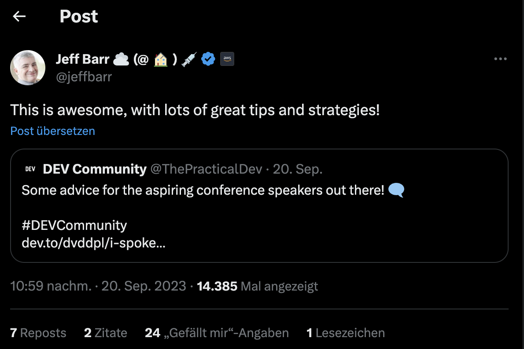Click the 20. Sep. timestamp on the quoted post
This screenshot has width=524, height=349.
coord(297,169)
